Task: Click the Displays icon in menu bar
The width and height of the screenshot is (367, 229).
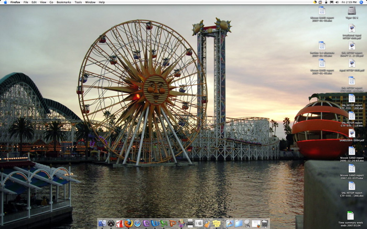Action: 332,2
